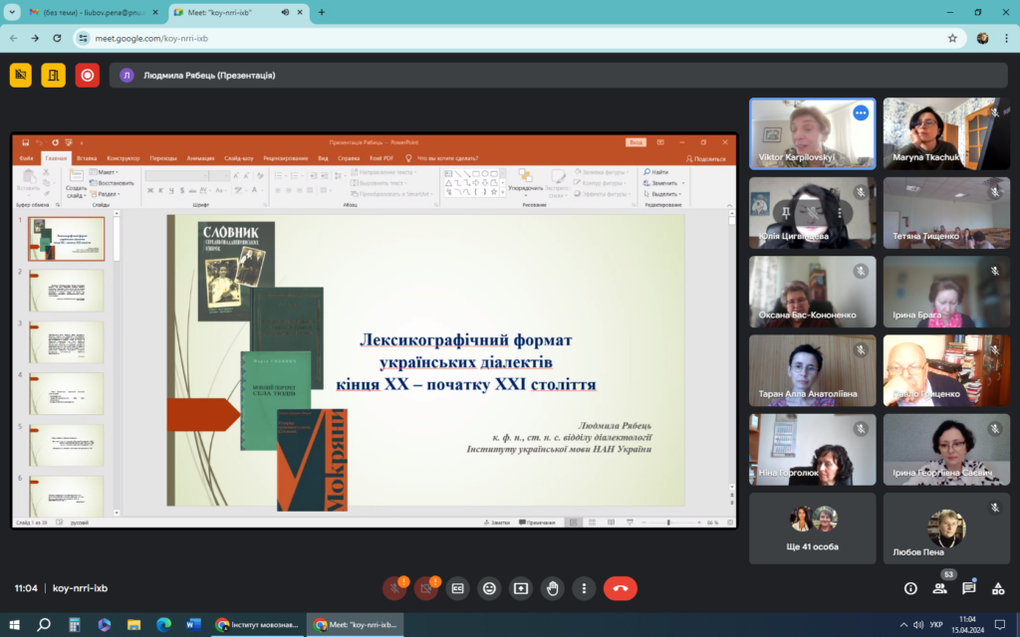The width and height of the screenshot is (1020, 637).
Task: Open meeting details info icon
Action: coord(909,588)
